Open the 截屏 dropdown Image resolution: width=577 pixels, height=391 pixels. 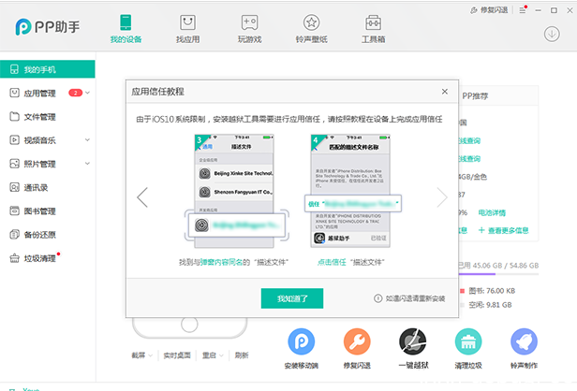tap(142, 355)
